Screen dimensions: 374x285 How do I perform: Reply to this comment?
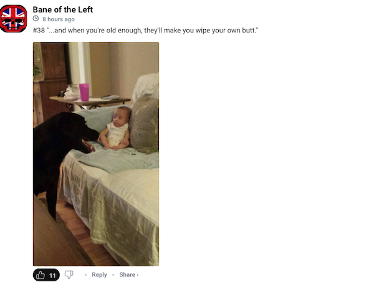(99, 275)
